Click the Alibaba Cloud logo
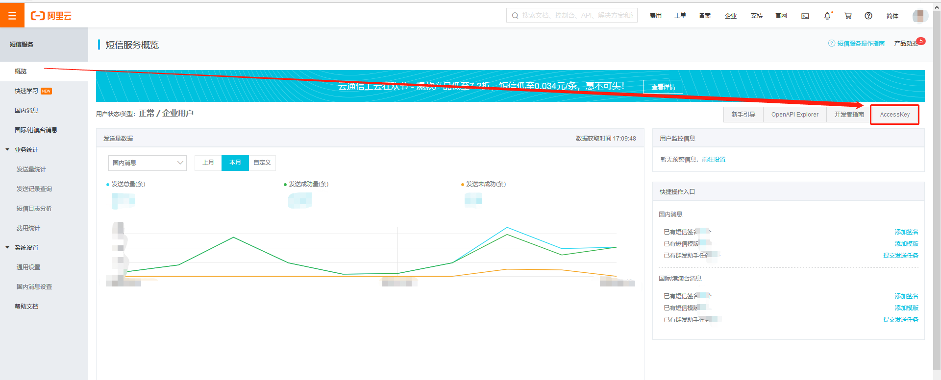The height and width of the screenshot is (380, 941). [51, 16]
